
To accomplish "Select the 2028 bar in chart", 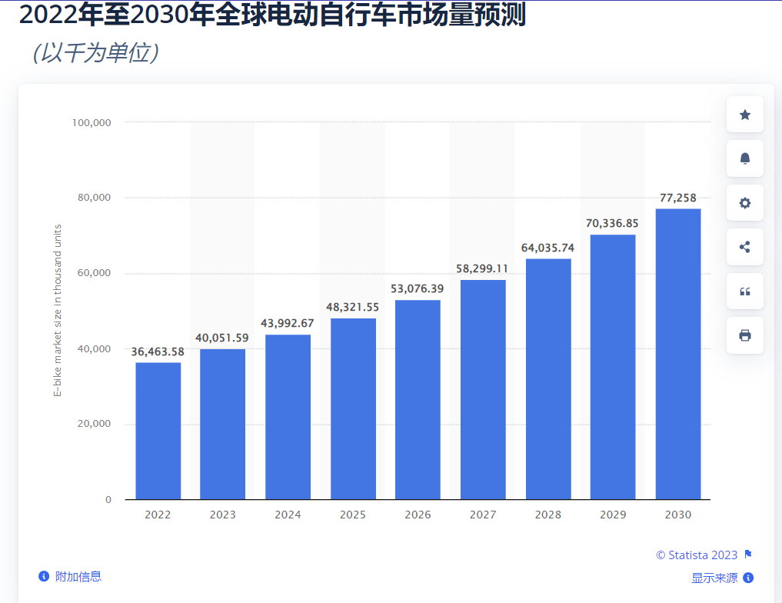I will pos(548,379).
